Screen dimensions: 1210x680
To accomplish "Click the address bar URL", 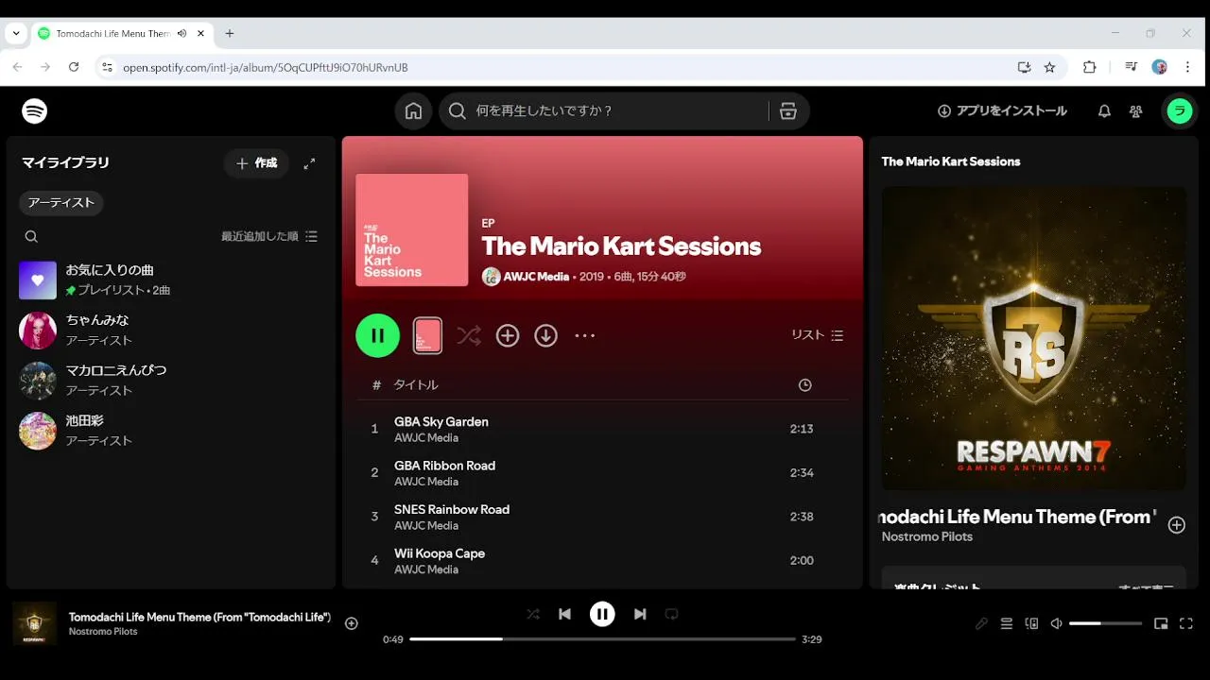I will 266,68.
